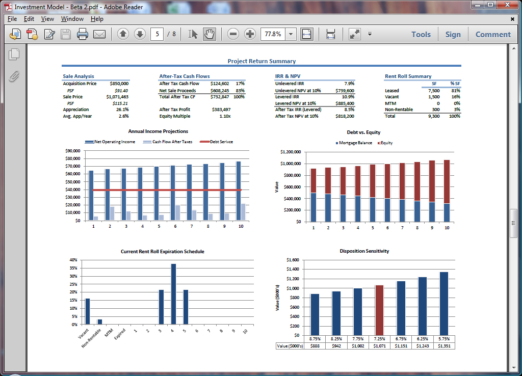Open the Comment pane

pos(493,34)
